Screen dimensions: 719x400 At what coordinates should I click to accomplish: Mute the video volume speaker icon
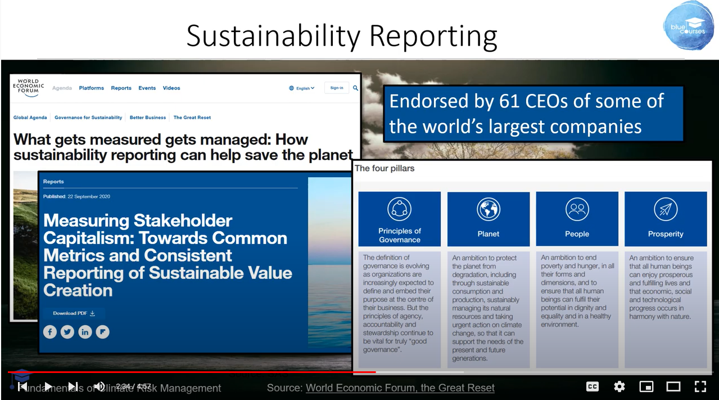pos(100,386)
